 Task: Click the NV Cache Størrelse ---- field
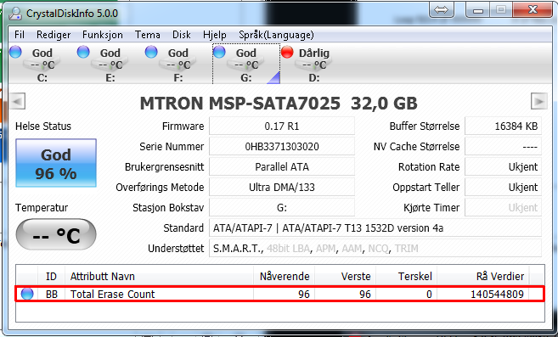(503, 146)
